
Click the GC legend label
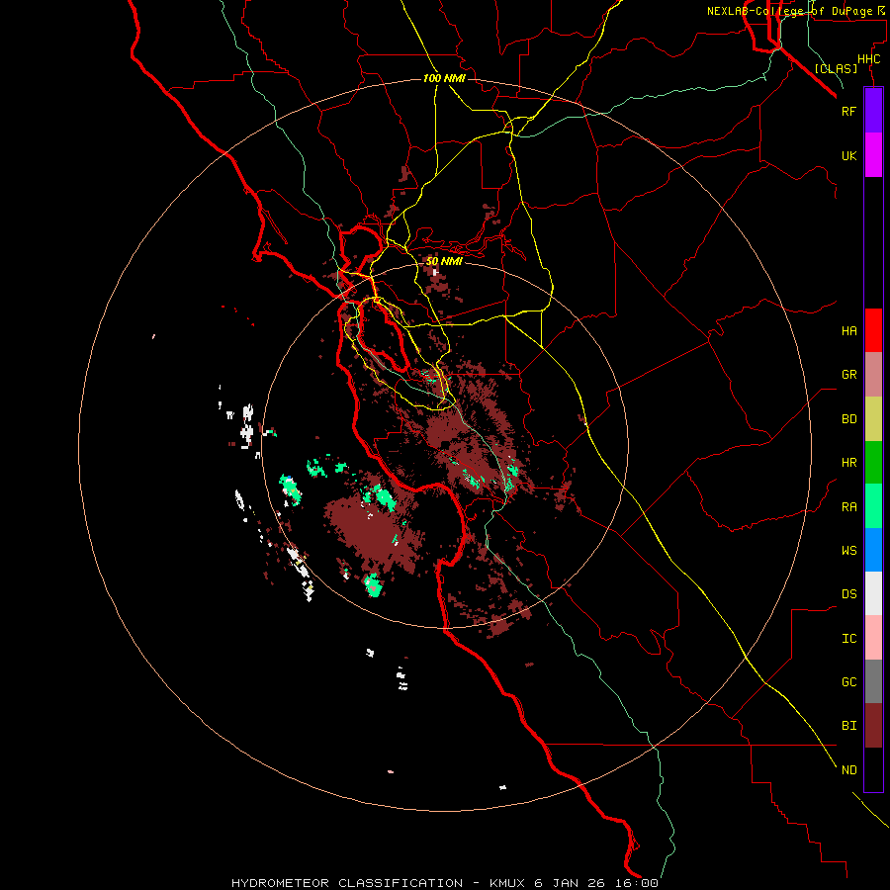[x=848, y=682]
